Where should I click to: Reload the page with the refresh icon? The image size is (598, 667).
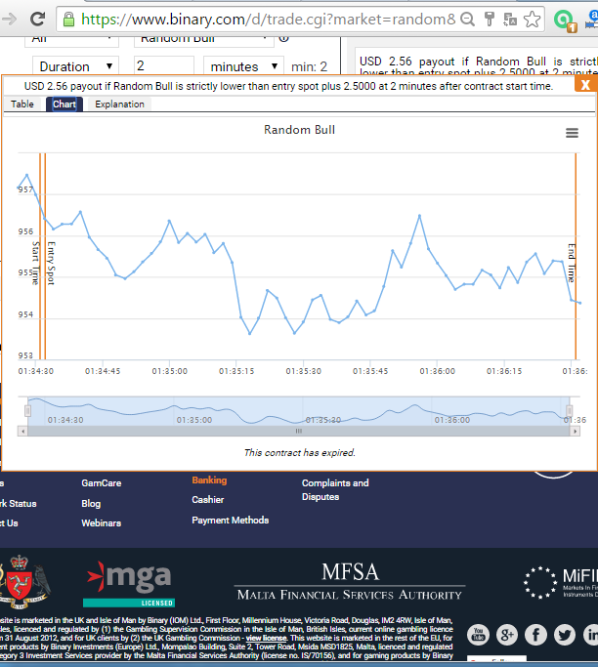37,19
